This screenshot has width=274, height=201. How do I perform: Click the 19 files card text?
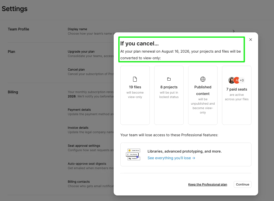(135, 87)
